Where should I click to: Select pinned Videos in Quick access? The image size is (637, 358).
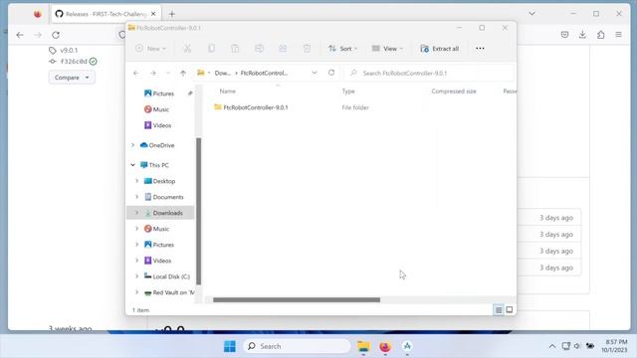pyautogui.click(x=157, y=125)
